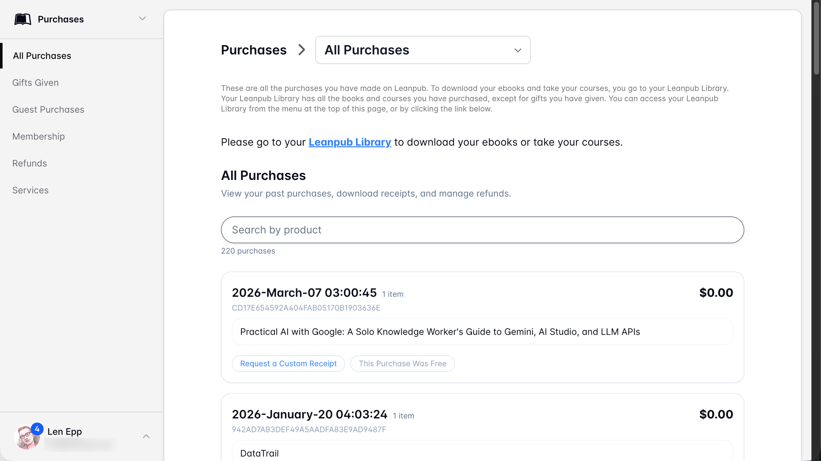View the Refunds section
Image resolution: width=821 pixels, height=461 pixels.
30,164
